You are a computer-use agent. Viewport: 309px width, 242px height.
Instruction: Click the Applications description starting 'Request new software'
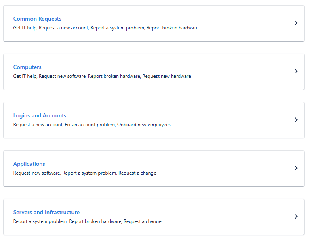[84, 173]
